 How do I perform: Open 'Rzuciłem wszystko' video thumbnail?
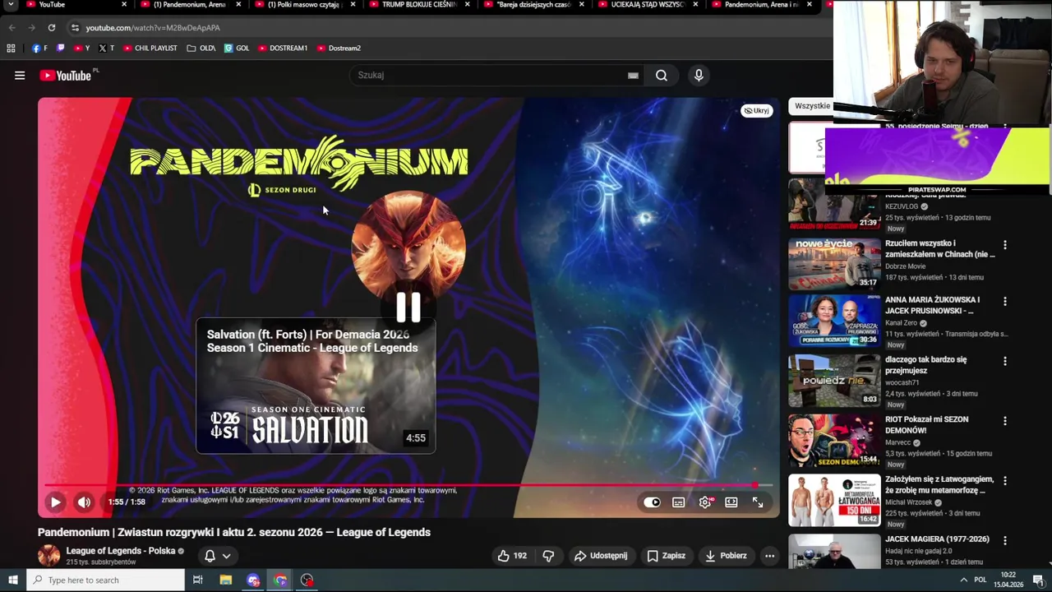pos(834,264)
